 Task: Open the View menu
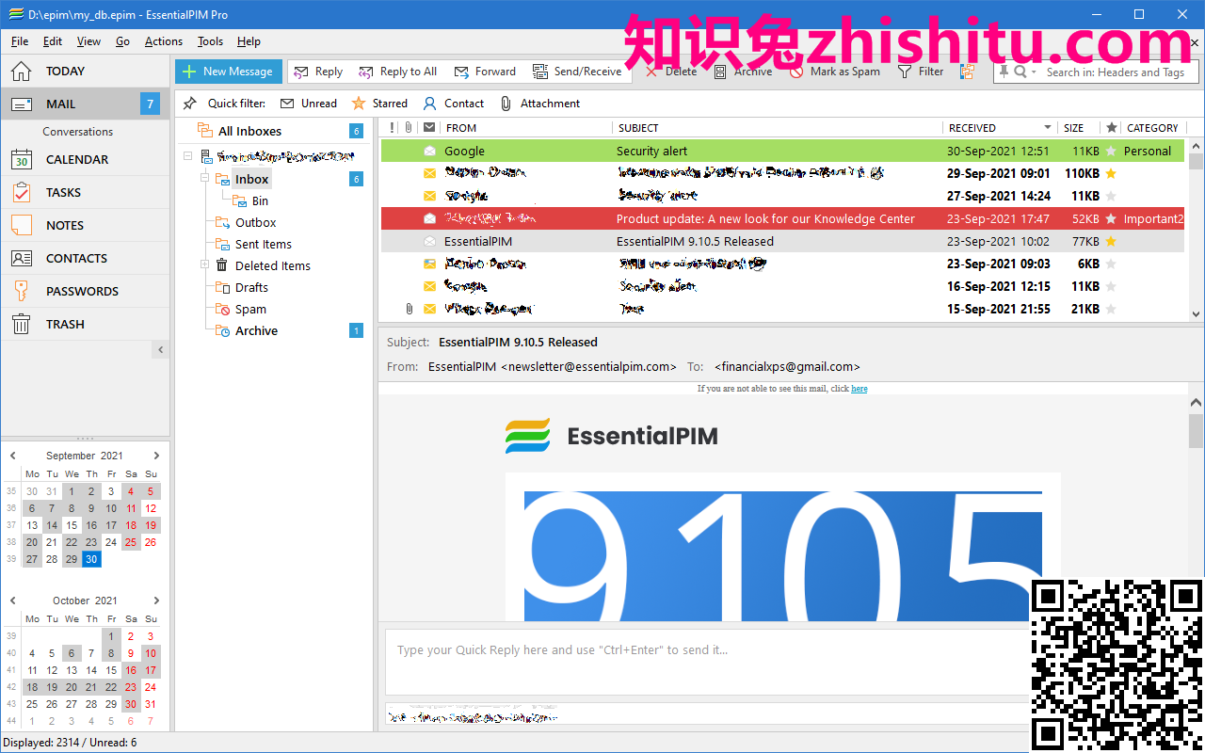pyautogui.click(x=88, y=41)
